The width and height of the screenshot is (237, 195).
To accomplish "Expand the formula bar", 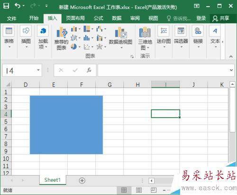I will (231, 70).
